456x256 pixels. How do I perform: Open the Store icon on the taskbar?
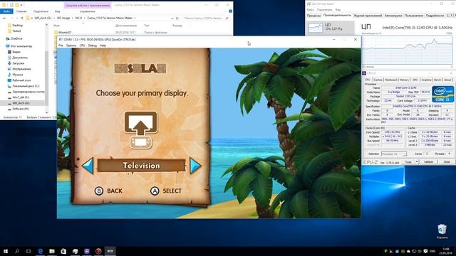tap(63, 251)
